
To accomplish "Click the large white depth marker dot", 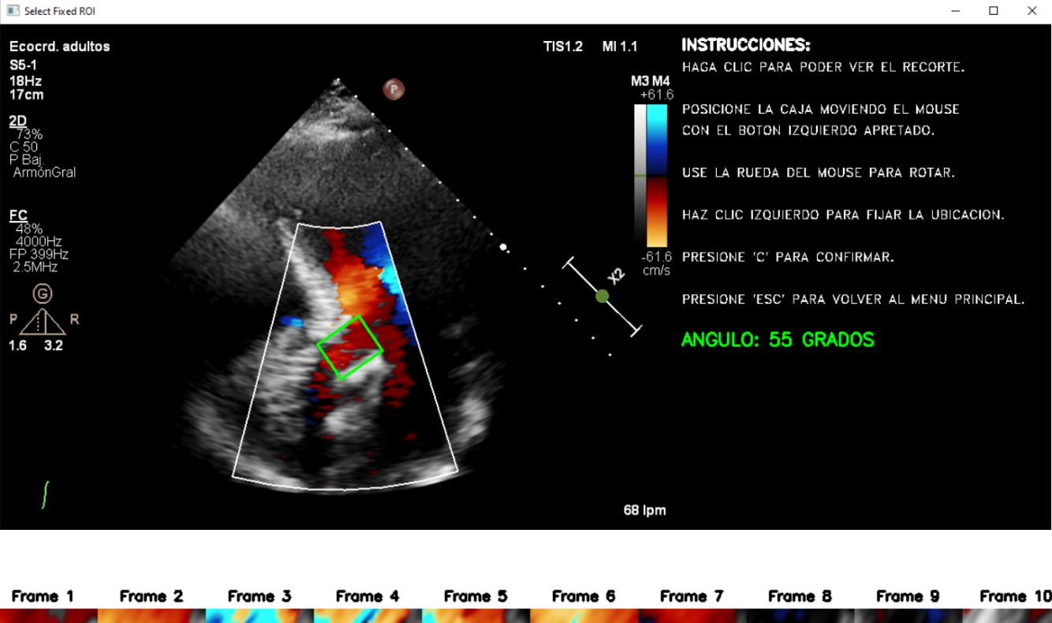I will [x=503, y=248].
